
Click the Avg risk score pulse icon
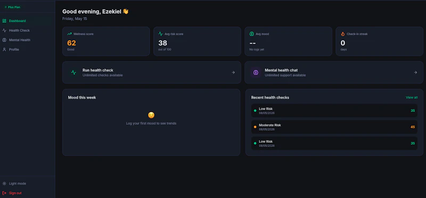161,34
